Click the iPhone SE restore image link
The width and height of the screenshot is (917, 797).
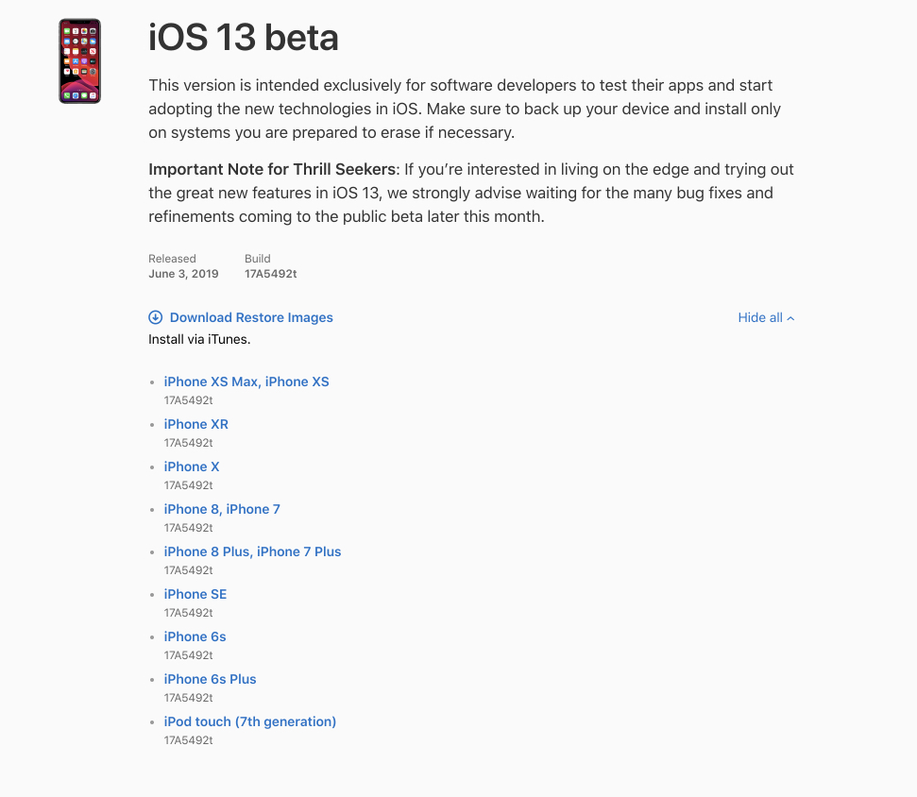pos(195,594)
